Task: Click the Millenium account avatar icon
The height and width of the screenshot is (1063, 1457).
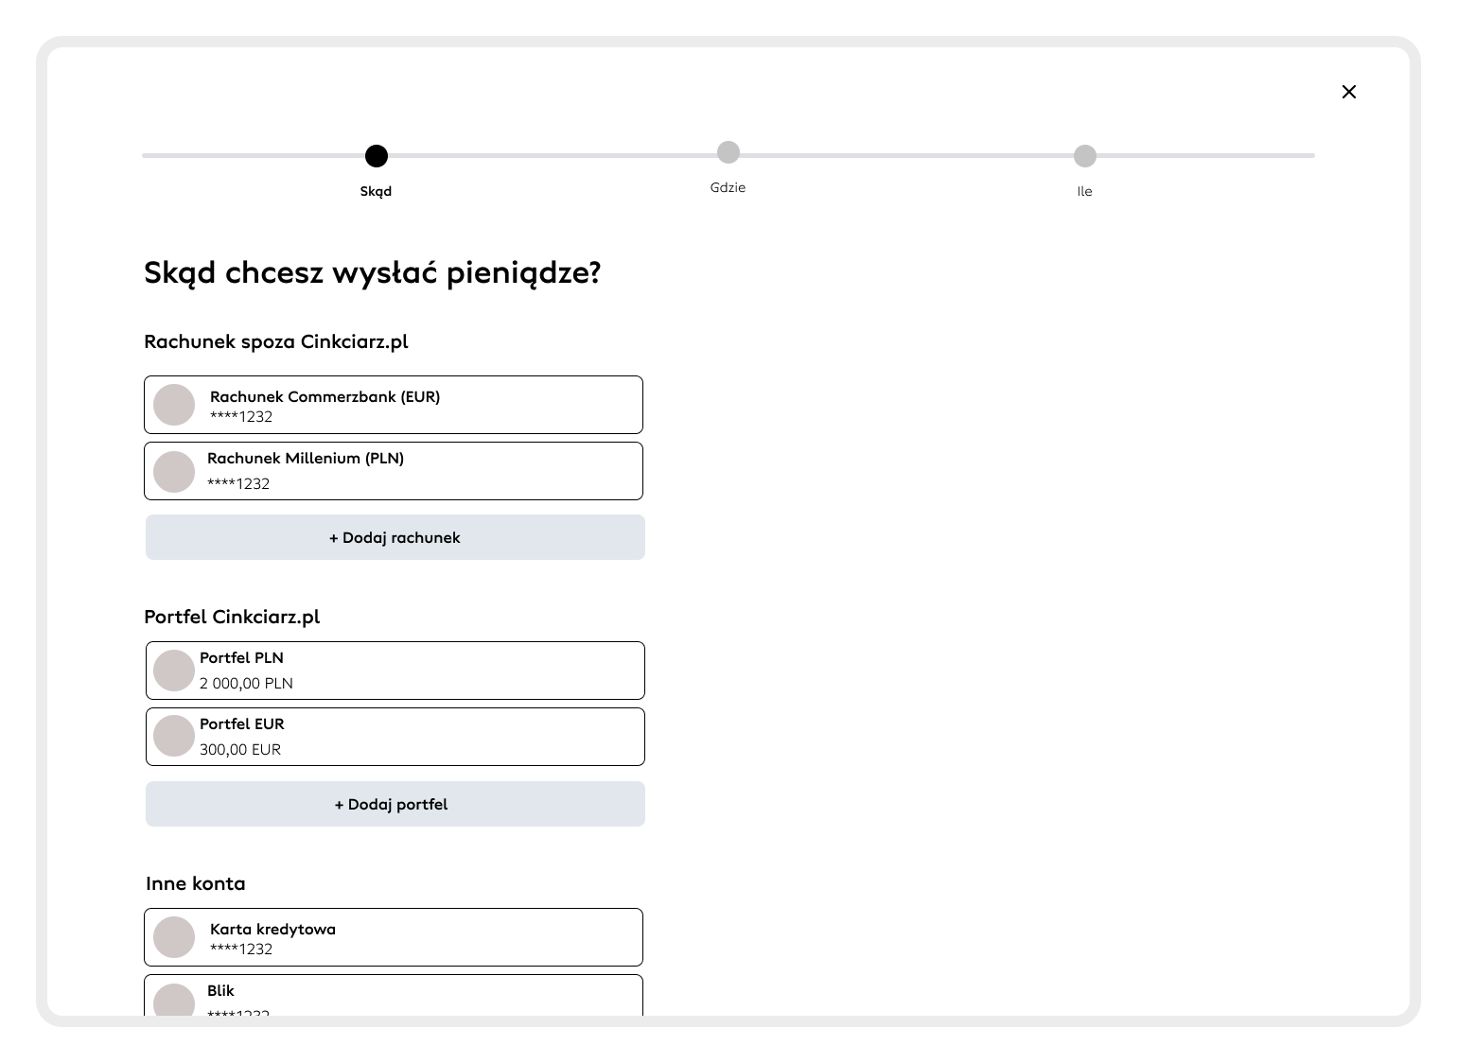Action: click(174, 471)
